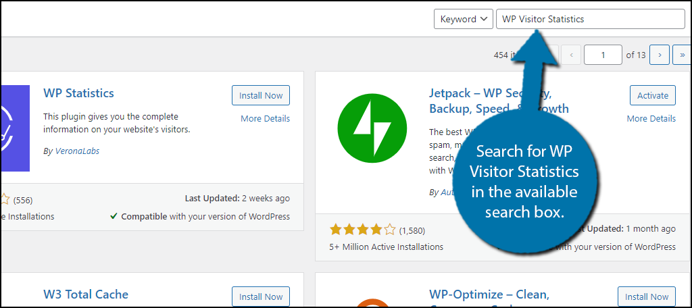Click the 'of 13' total pages text
The image size is (692, 308).
[636, 55]
